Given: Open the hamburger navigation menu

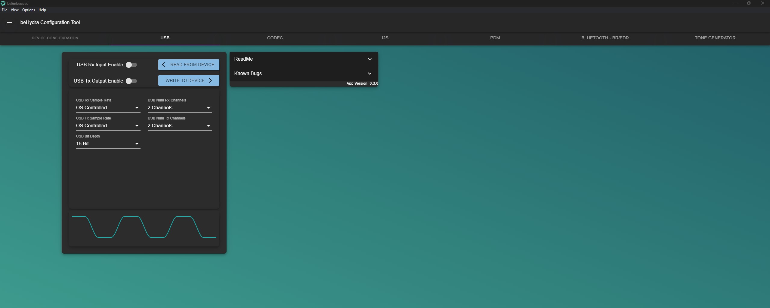Looking at the screenshot, I should tap(9, 23).
